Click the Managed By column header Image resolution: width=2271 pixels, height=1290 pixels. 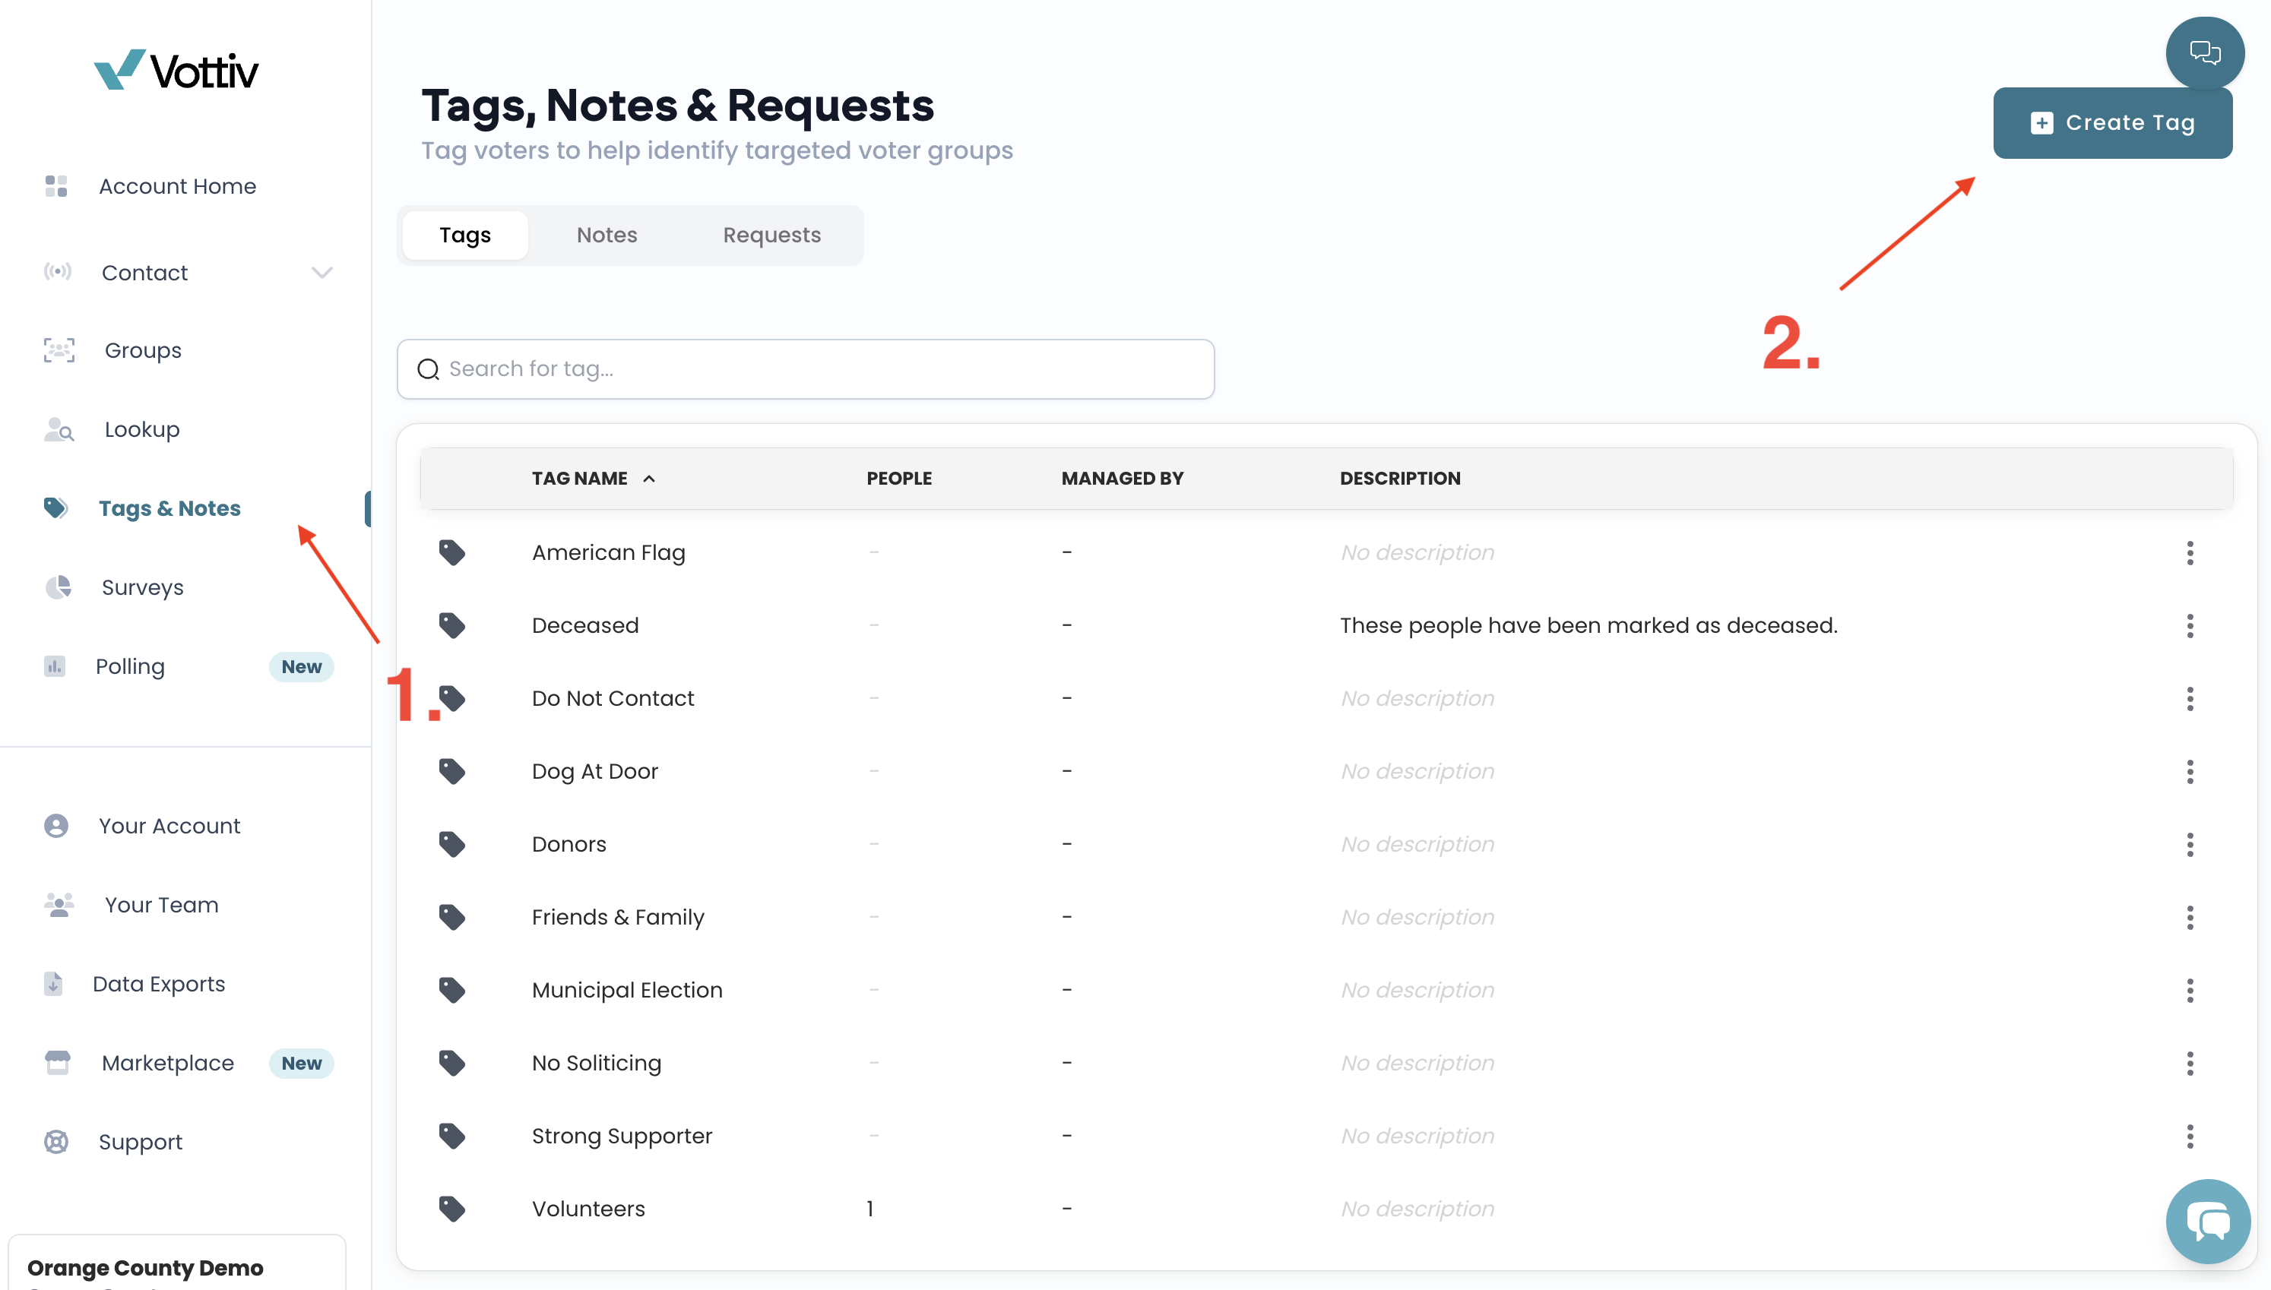[1122, 479]
